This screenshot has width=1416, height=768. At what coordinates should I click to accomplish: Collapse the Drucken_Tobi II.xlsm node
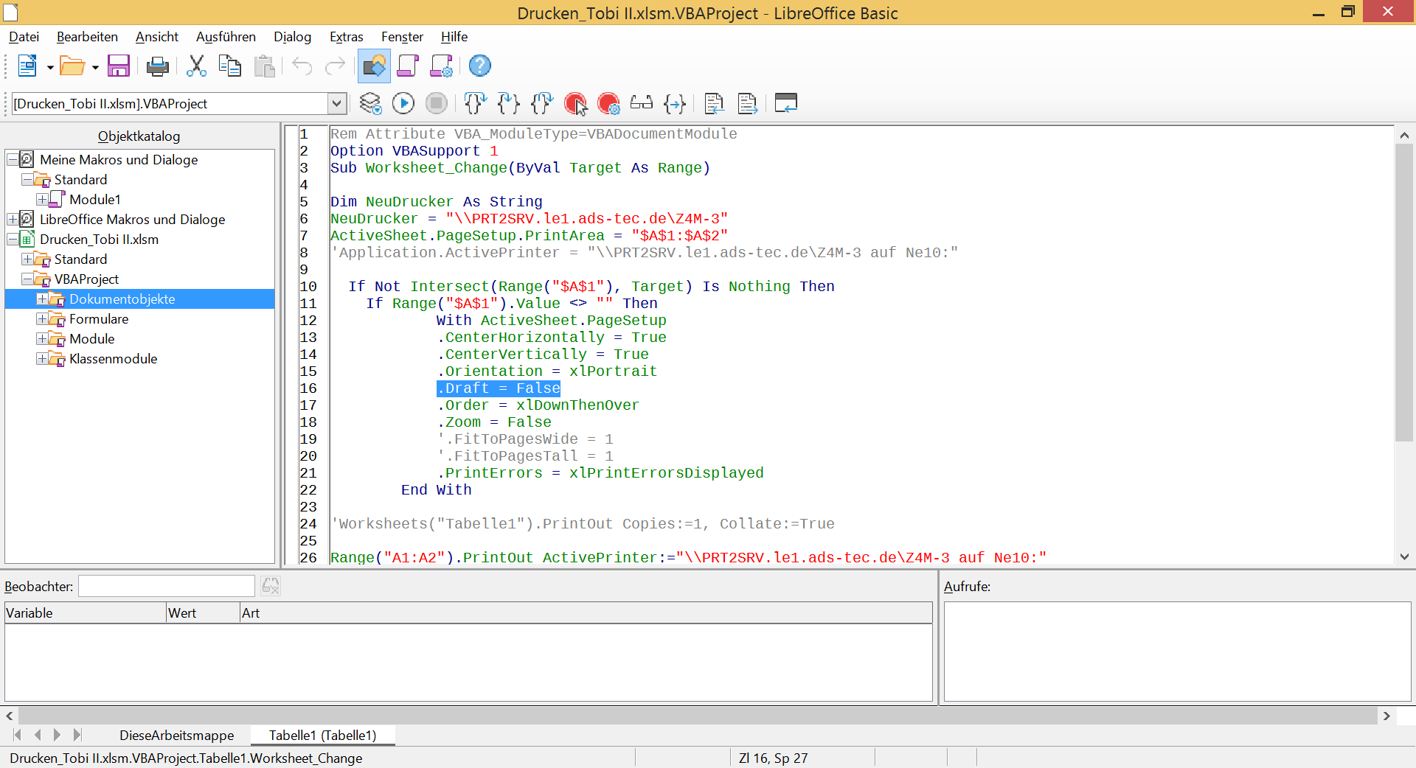point(13,240)
